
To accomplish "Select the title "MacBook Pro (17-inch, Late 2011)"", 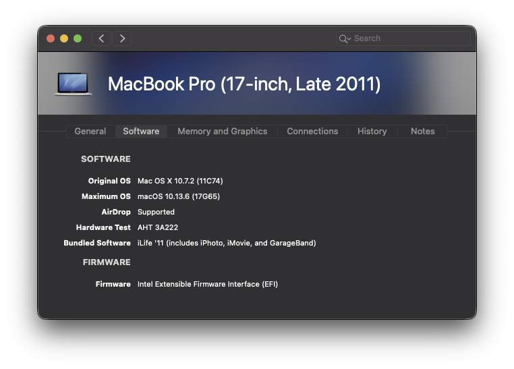I will coord(244,84).
